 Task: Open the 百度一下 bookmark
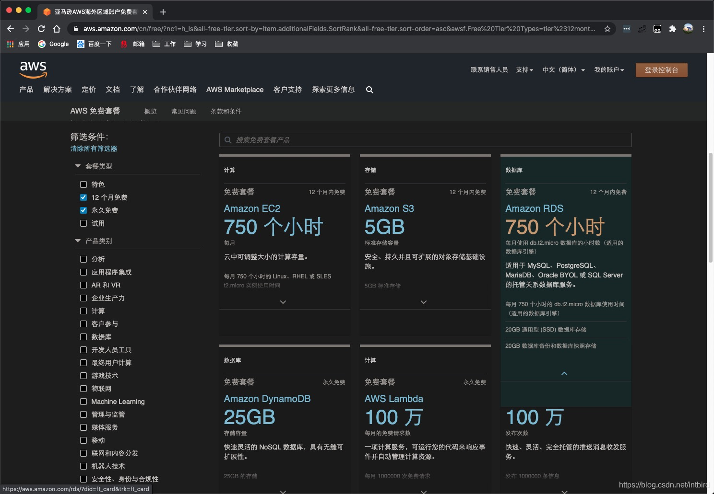[94, 44]
